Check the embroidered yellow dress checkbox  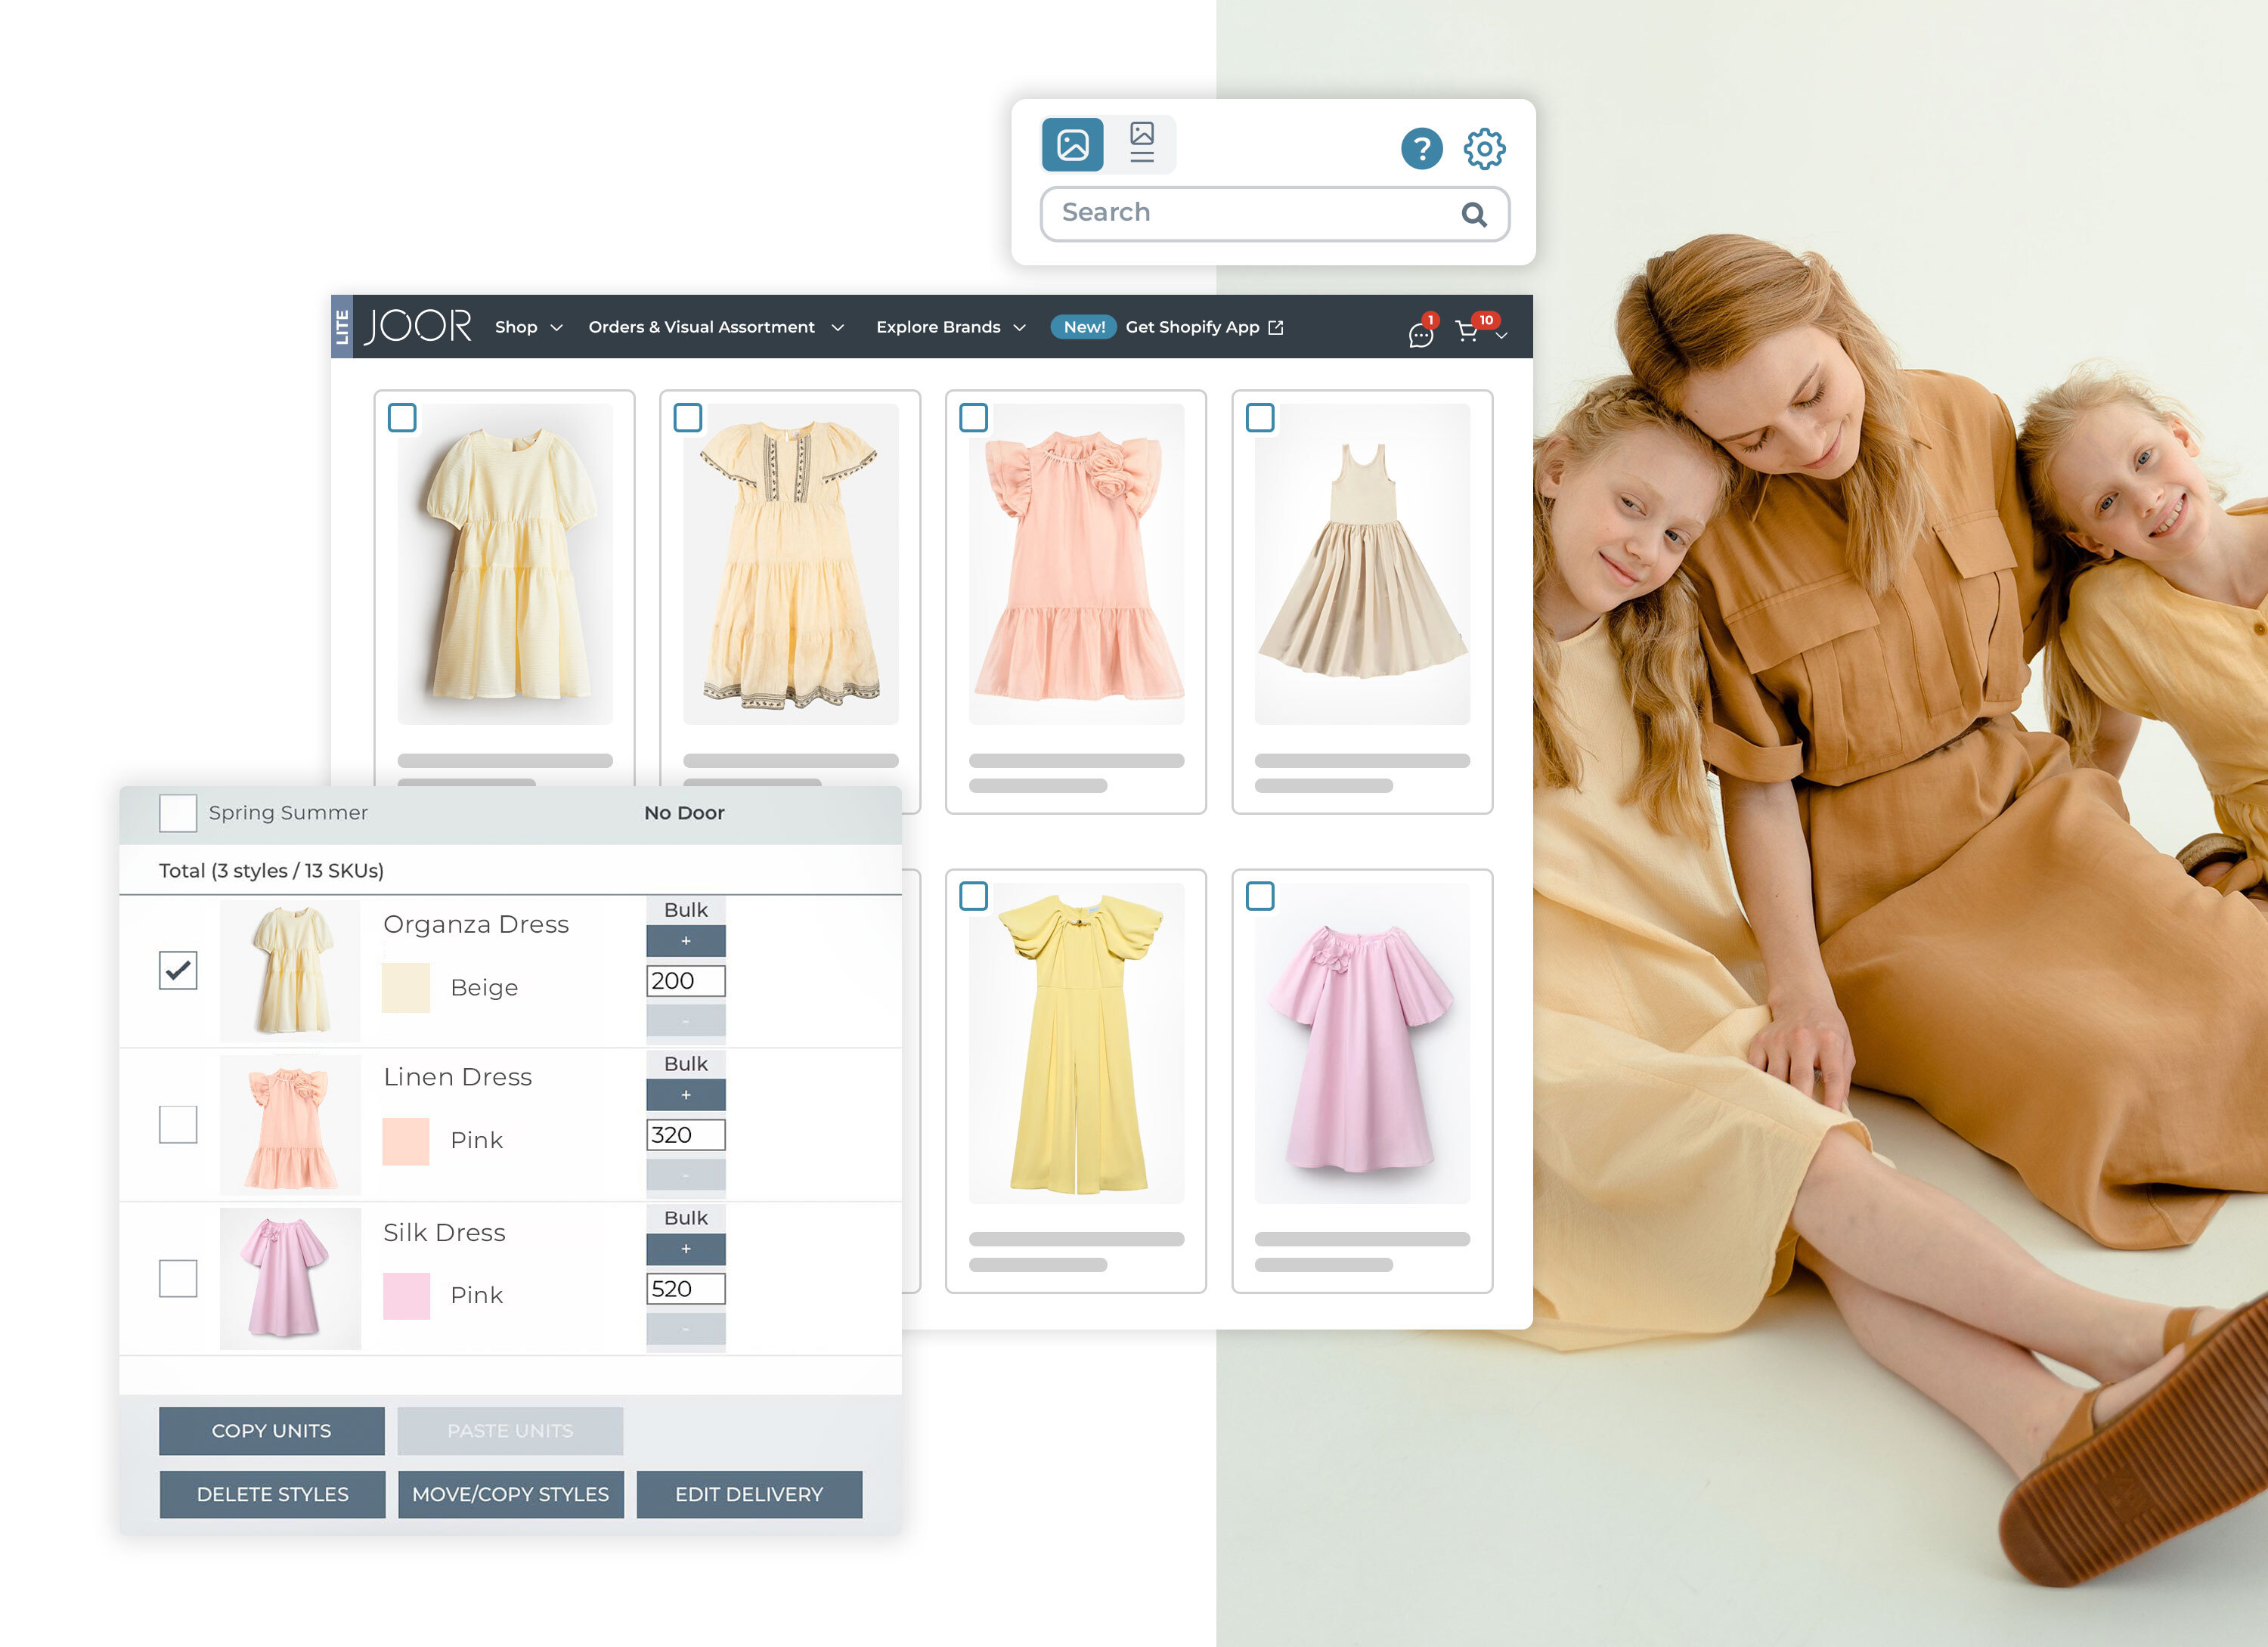(688, 417)
